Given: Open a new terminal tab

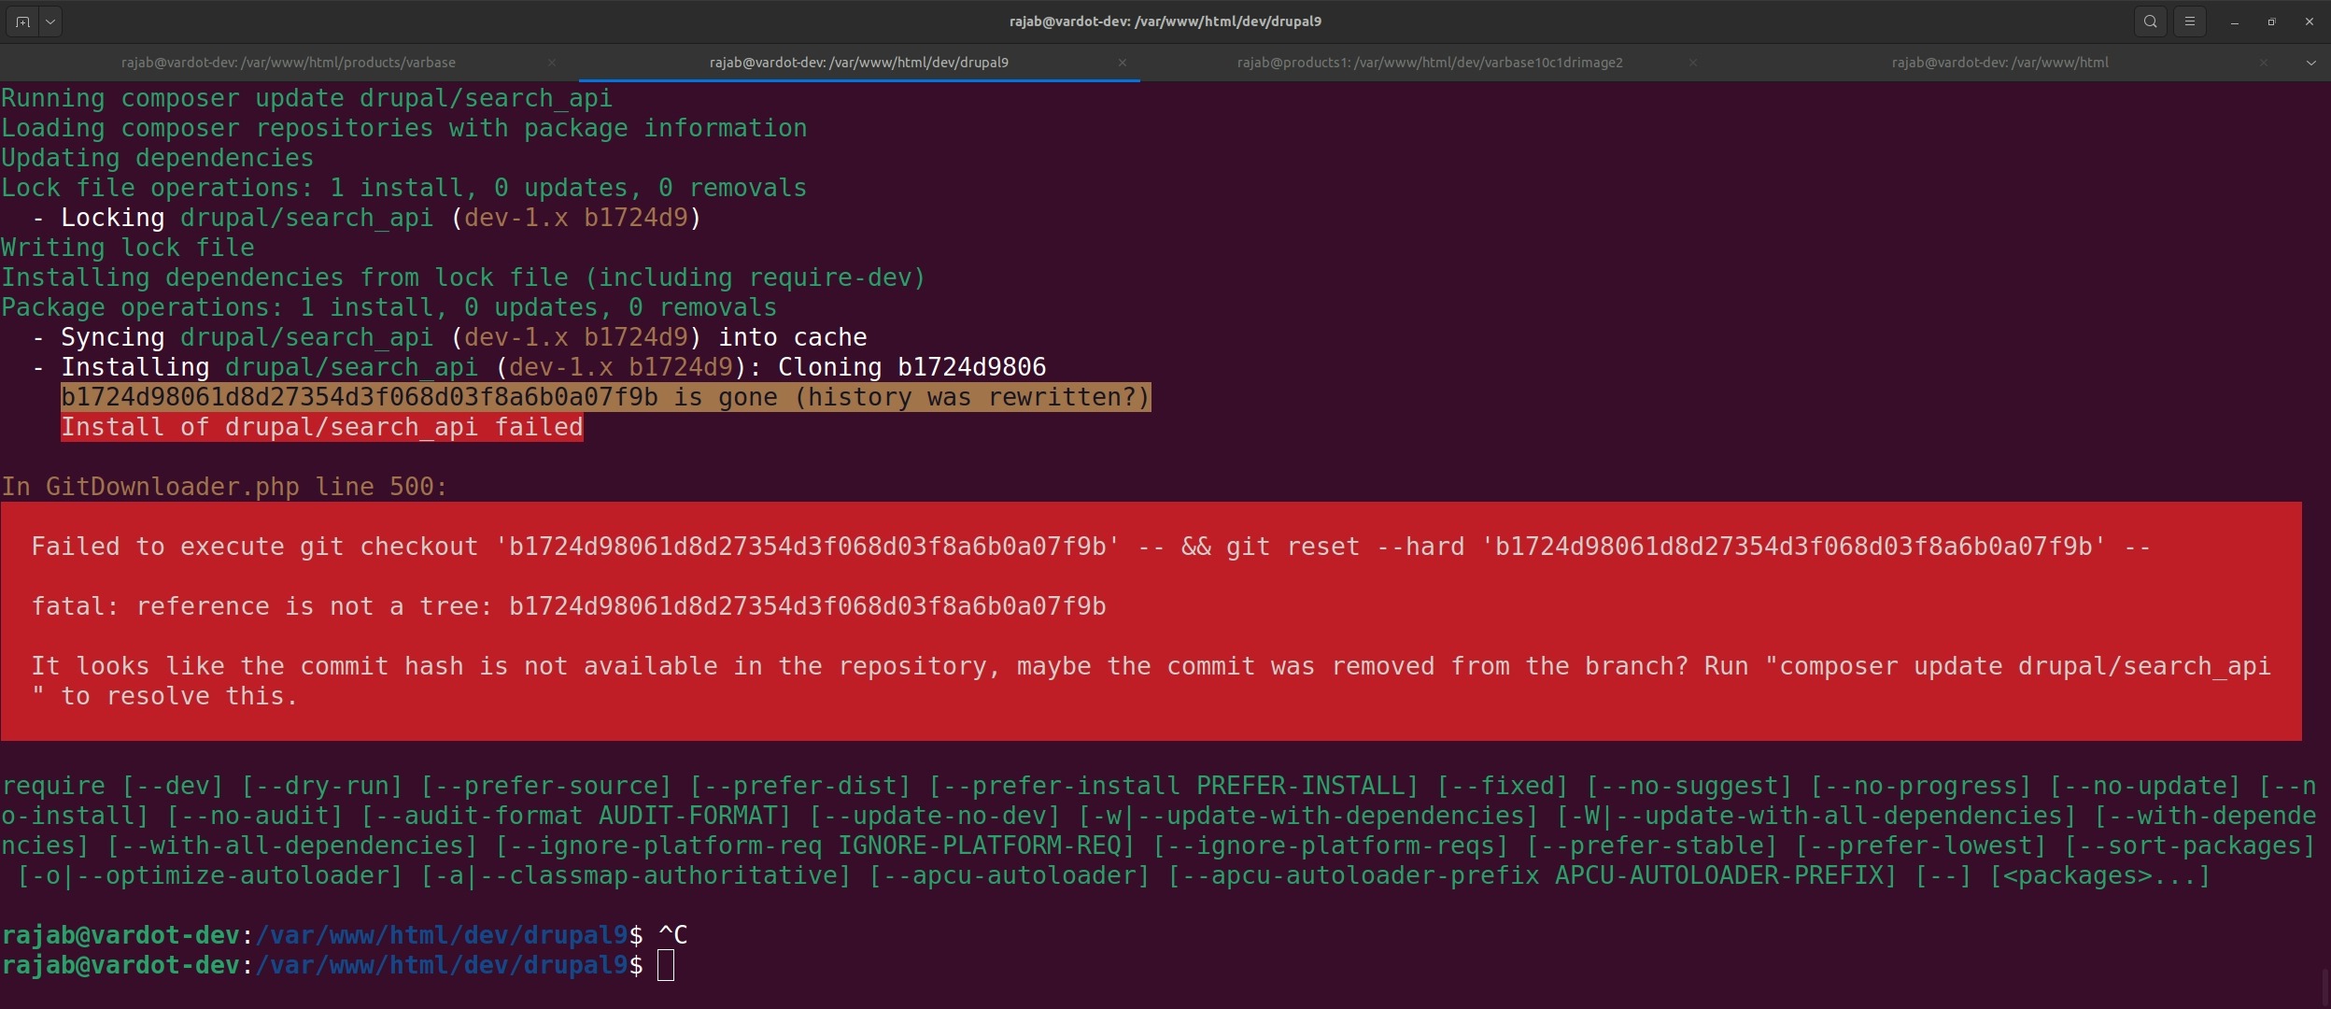Looking at the screenshot, I should point(22,21).
